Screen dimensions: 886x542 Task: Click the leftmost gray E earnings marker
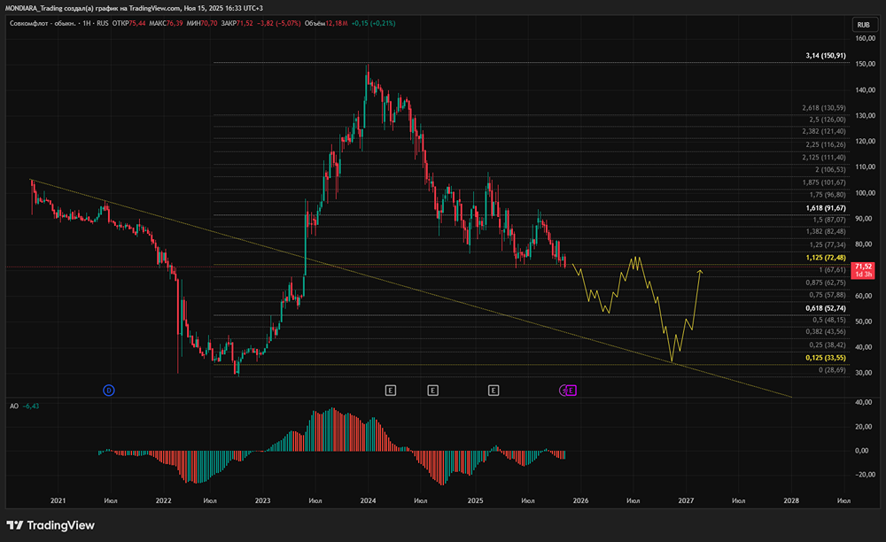click(390, 390)
